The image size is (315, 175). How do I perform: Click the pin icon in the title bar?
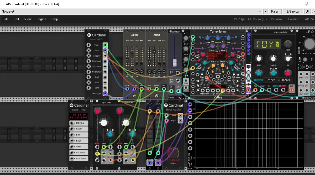[307, 3]
